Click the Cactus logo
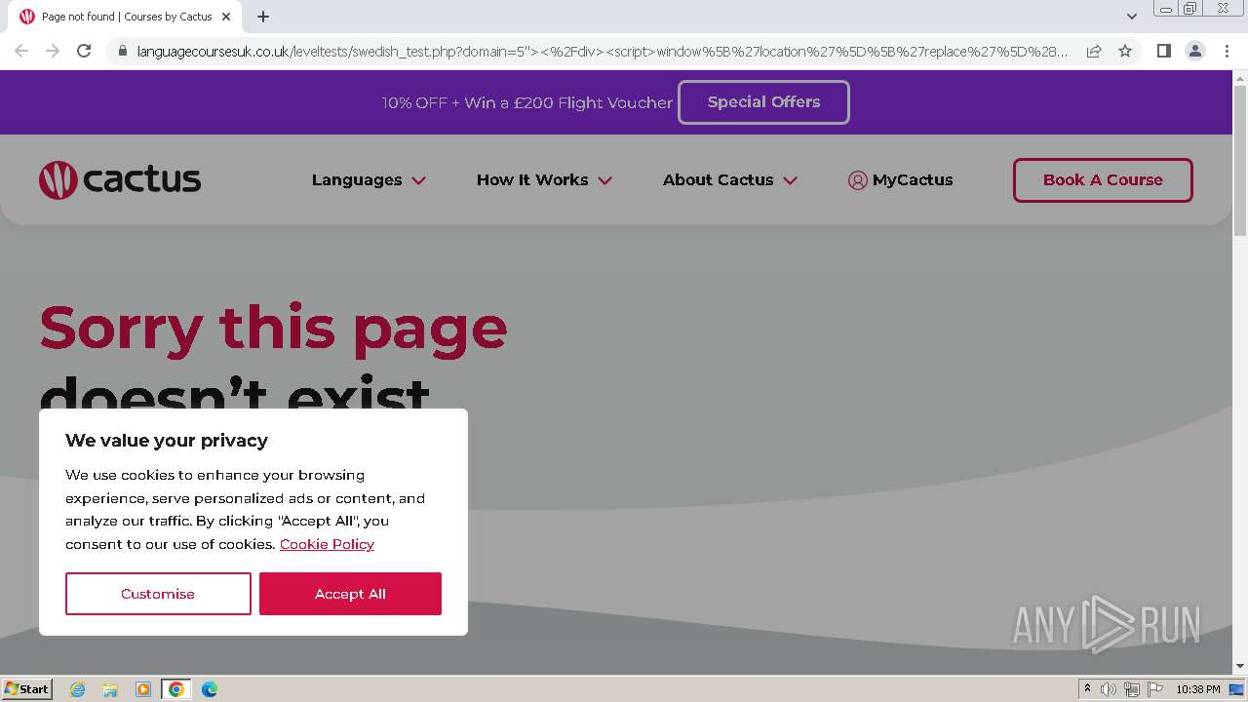This screenshot has width=1248, height=702. (x=120, y=180)
